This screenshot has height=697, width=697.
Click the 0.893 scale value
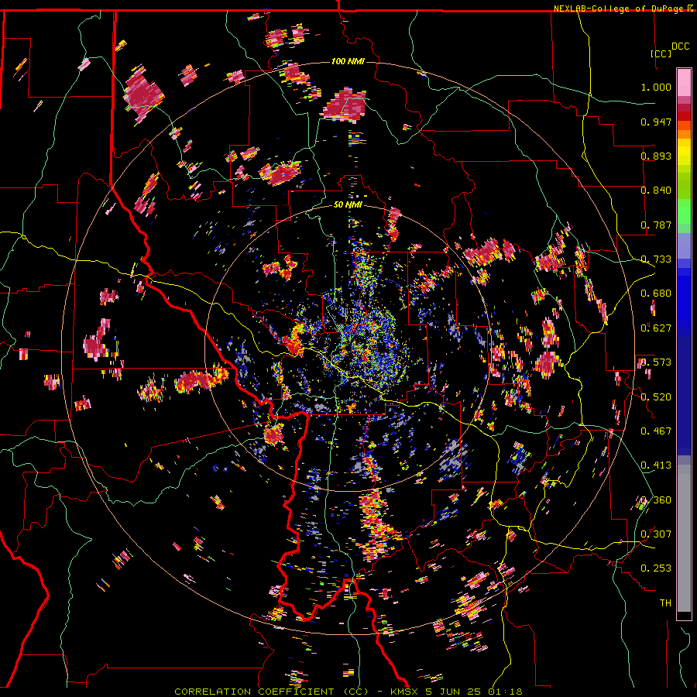pos(656,156)
